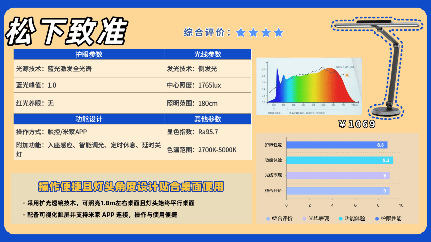This screenshot has height=242, width=431.
Task: Click the 附加功能 cell listing 入座感应
Action: click(x=89, y=150)
